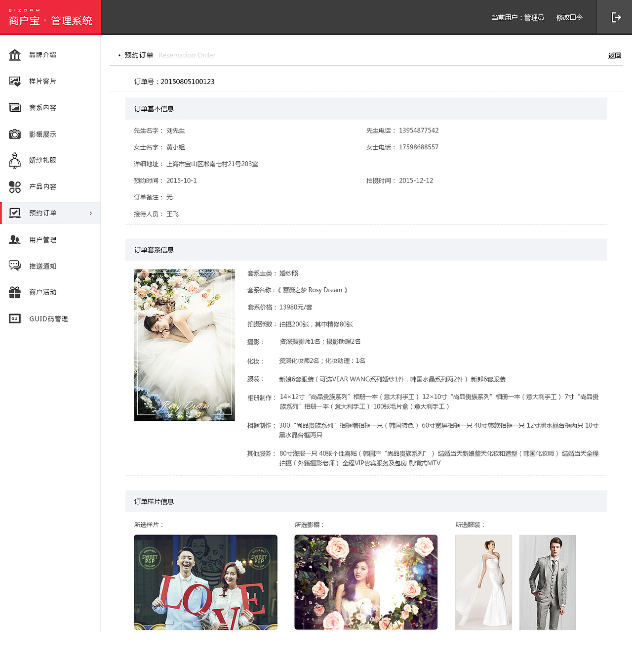Open the rose garden studio photo
The width and height of the screenshot is (632, 667).
point(366,582)
